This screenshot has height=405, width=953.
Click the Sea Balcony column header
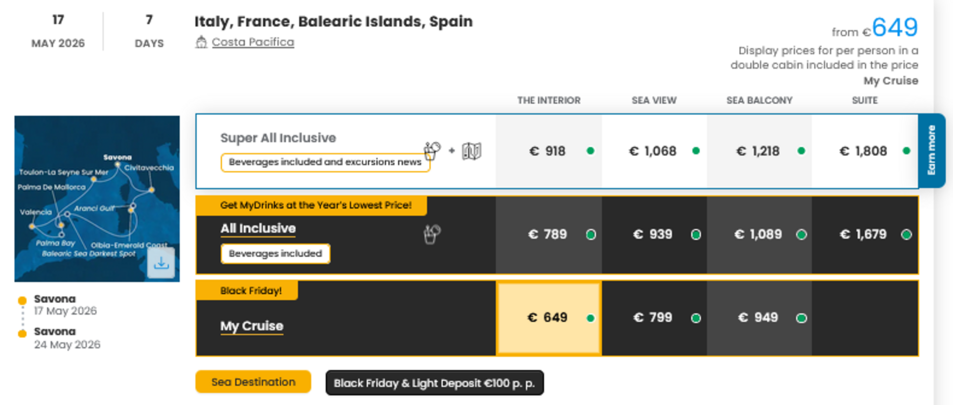click(759, 100)
